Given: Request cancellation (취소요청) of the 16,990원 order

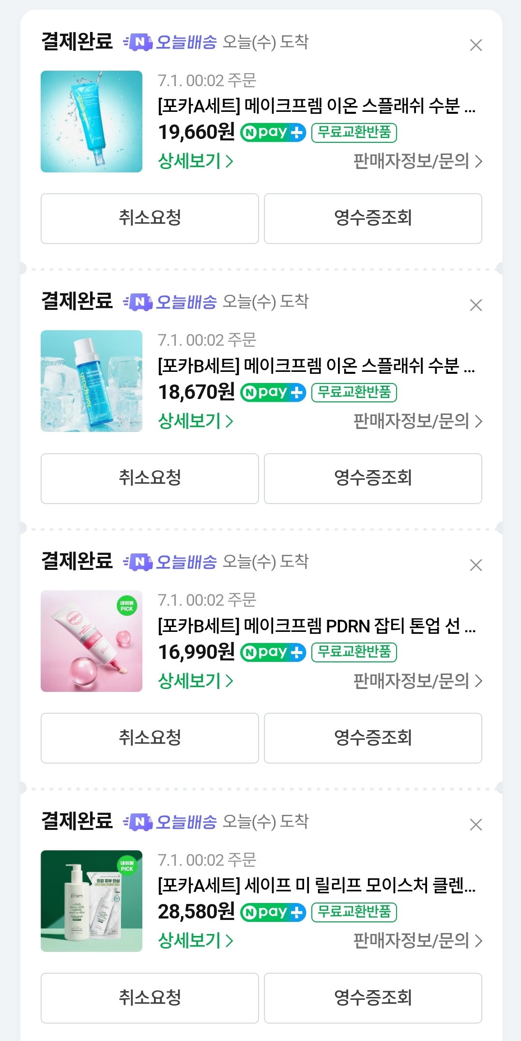Looking at the screenshot, I should [x=150, y=738].
